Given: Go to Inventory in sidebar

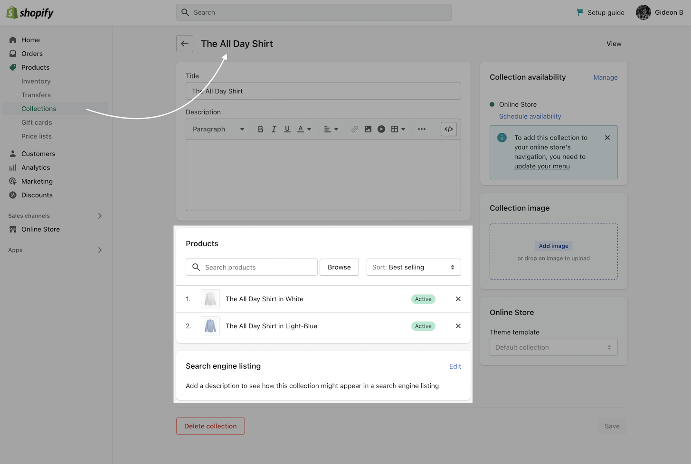Looking at the screenshot, I should pos(36,81).
